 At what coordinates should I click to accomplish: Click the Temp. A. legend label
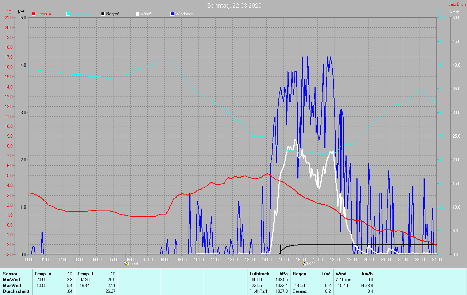tap(45, 14)
